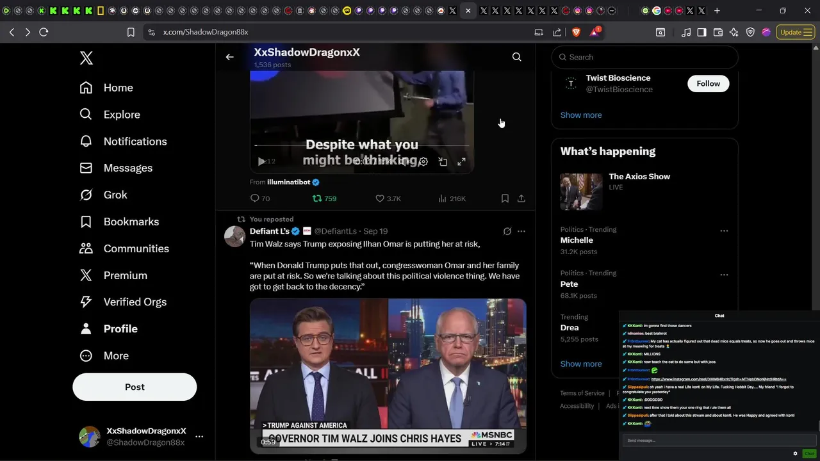The height and width of the screenshot is (461, 820).
Task: Click the back arrow on profile header
Action: tap(229, 57)
